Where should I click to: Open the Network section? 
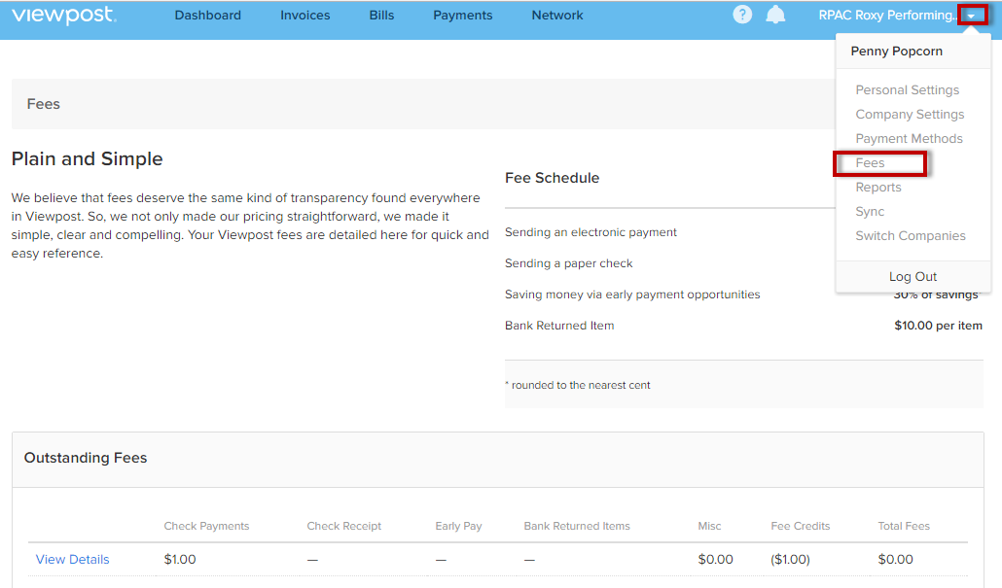557,16
